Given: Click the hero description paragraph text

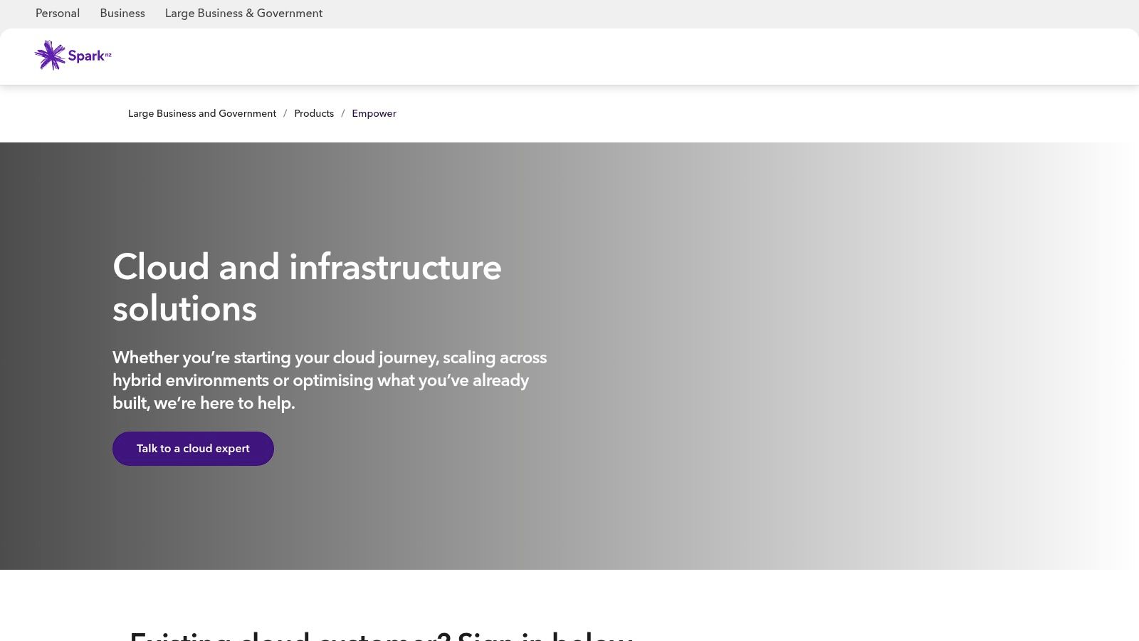Looking at the screenshot, I should 329,380.
